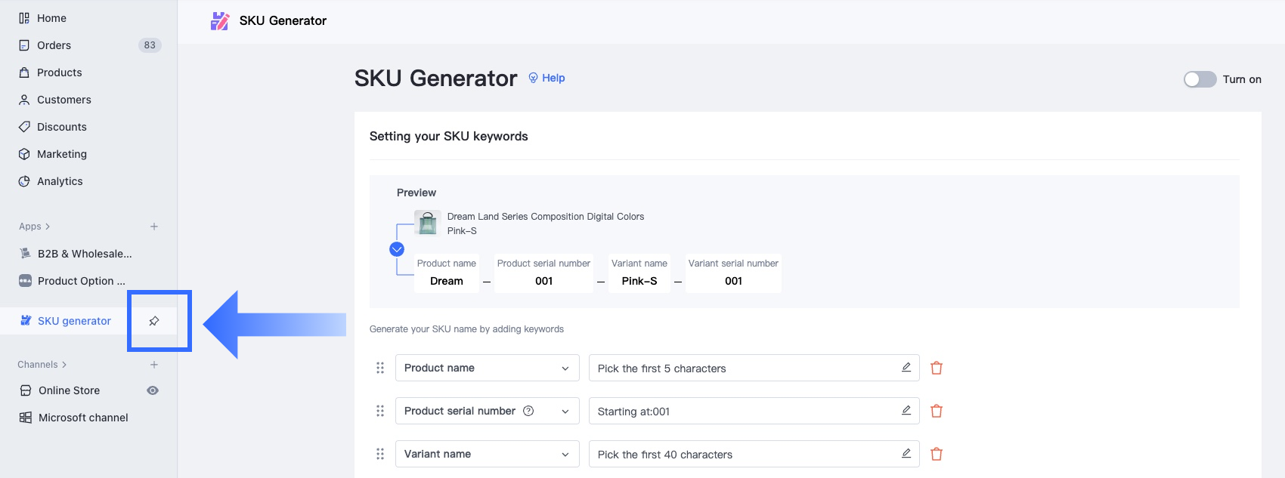
Task: Open the Variant name dropdown
Action: [487, 455]
